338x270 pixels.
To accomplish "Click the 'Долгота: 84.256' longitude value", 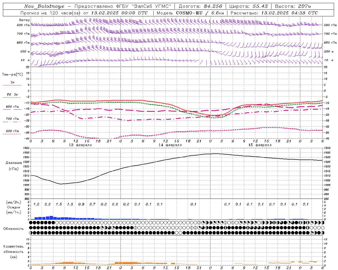I will coord(200,6).
